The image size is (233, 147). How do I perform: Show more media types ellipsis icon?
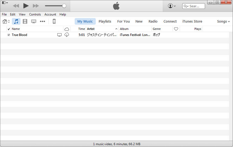pos(43,21)
